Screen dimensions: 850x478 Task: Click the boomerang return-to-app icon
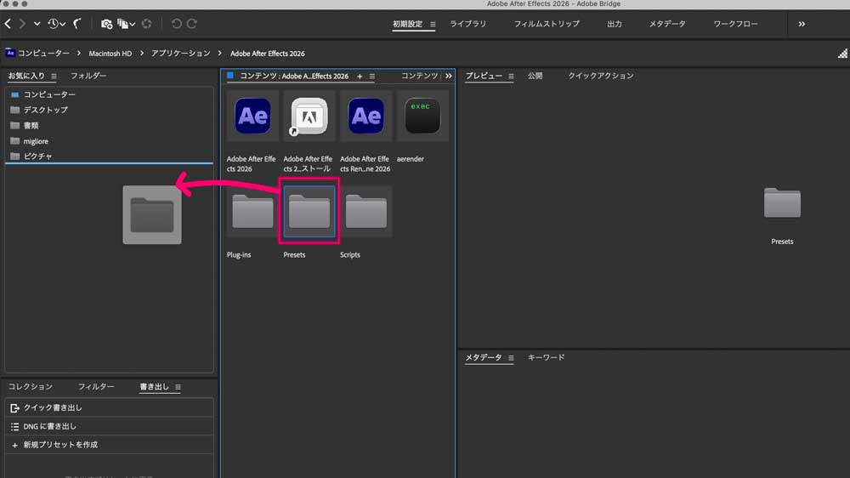77,24
